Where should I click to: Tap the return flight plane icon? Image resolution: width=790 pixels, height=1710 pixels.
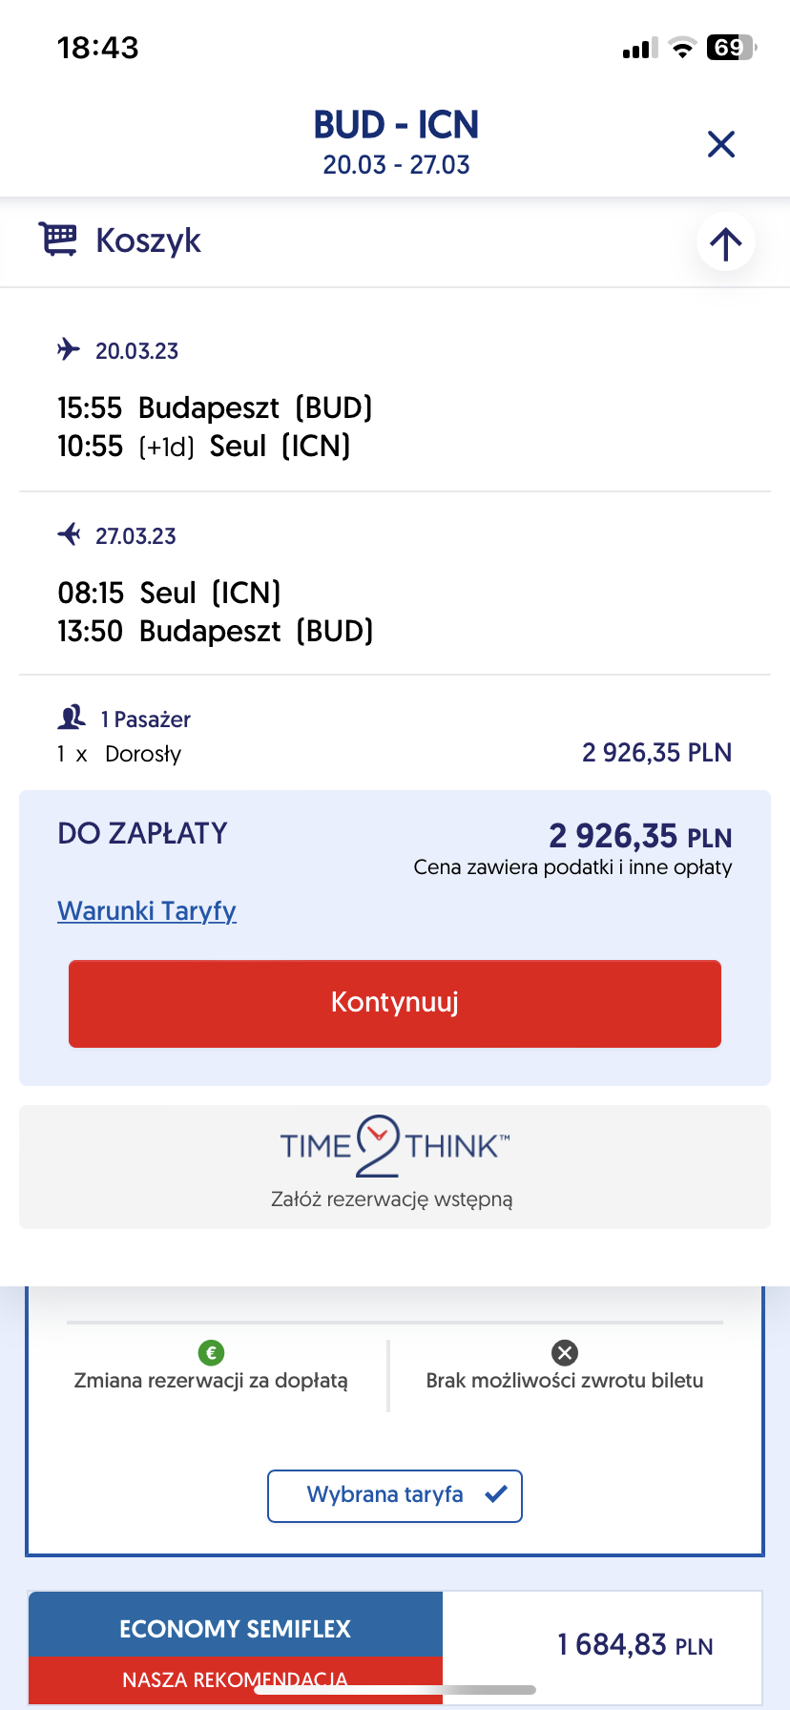[x=69, y=534]
